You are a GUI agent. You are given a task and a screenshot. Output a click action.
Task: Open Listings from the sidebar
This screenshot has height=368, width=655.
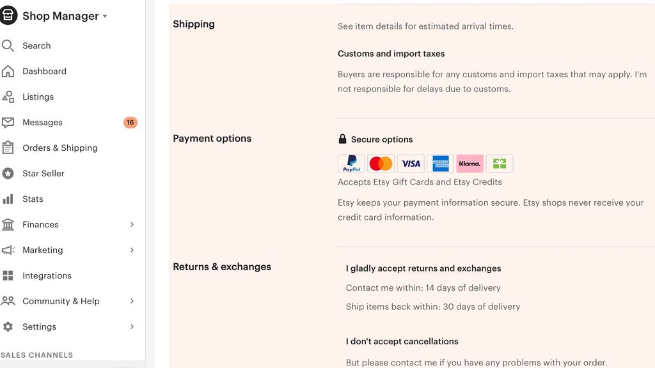pos(38,96)
